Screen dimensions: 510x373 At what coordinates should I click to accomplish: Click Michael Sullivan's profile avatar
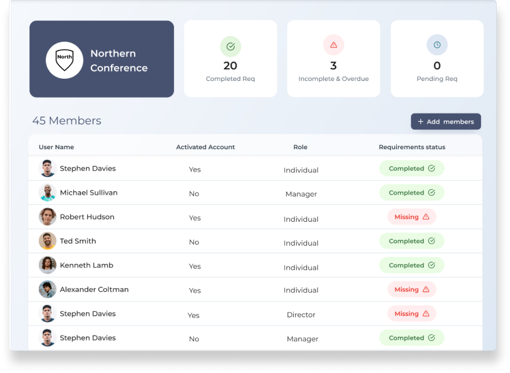48,193
